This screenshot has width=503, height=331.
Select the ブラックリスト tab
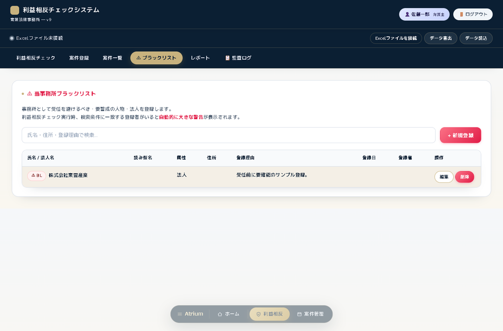(x=156, y=58)
